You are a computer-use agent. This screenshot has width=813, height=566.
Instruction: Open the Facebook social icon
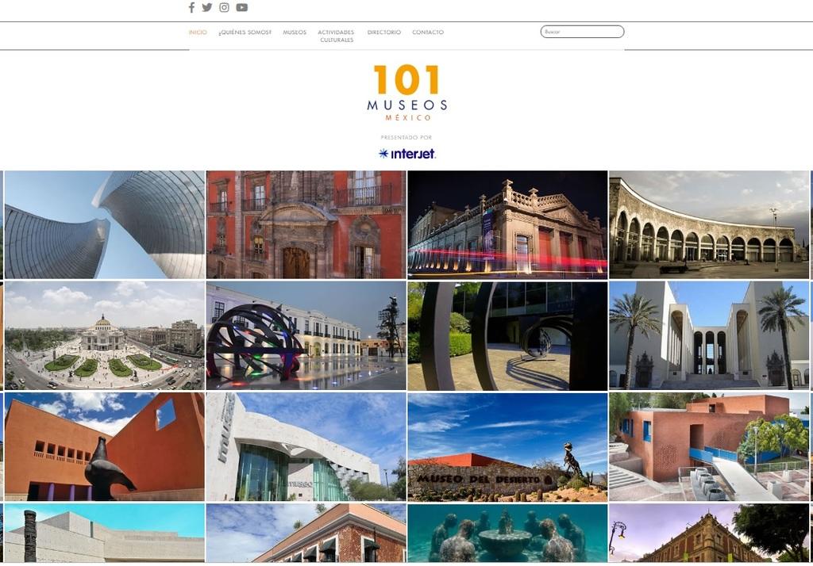191,8
